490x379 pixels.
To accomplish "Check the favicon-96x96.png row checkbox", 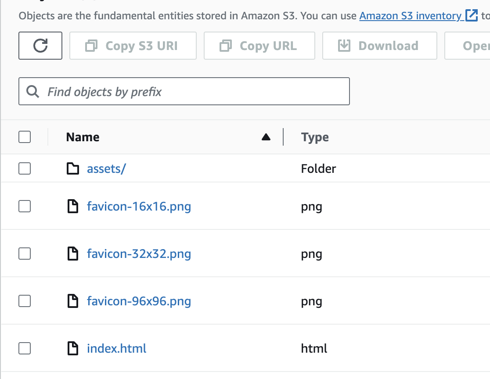I will [25, 301].
